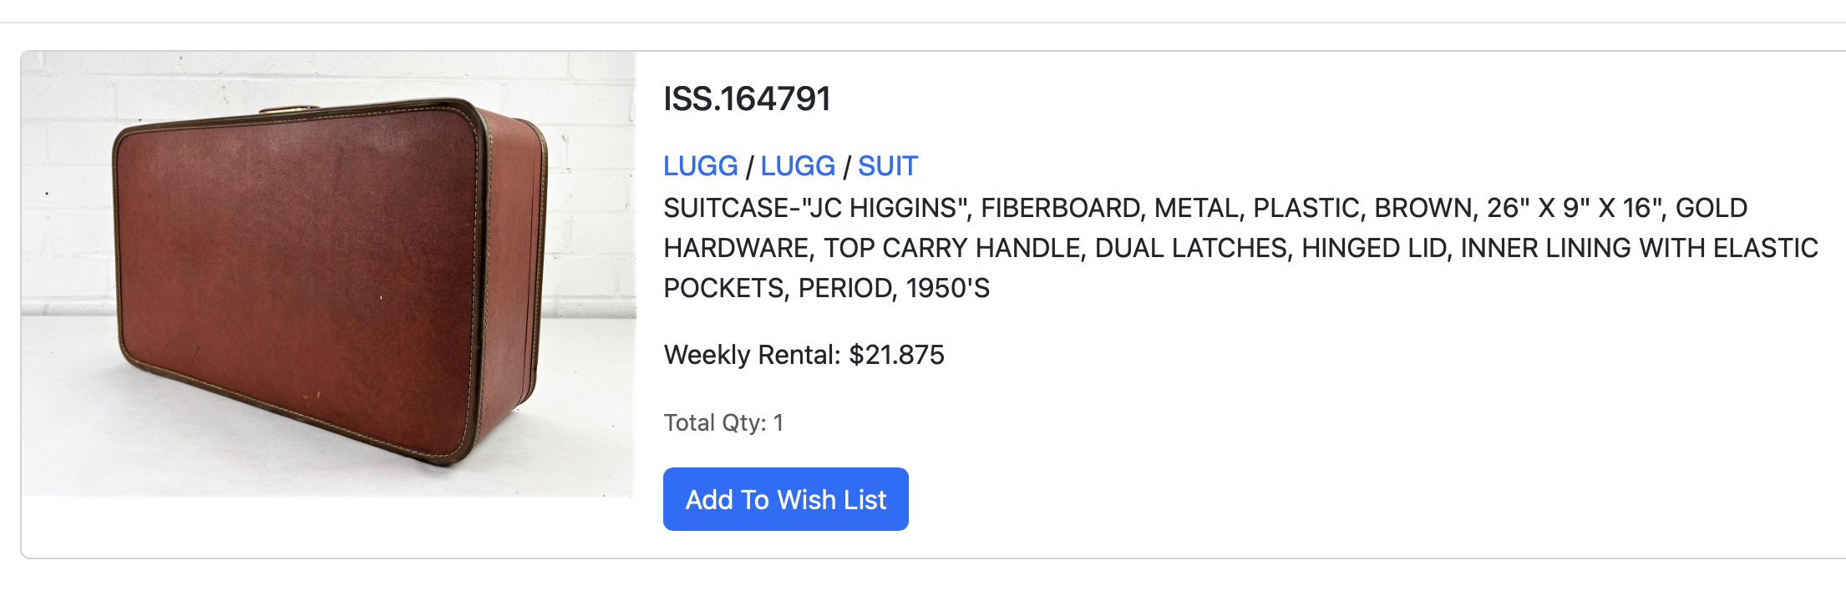The height and width of the screenshot is (601, 1846).
Task: Click the word POCKETS in description
Action: click(724, 288)
